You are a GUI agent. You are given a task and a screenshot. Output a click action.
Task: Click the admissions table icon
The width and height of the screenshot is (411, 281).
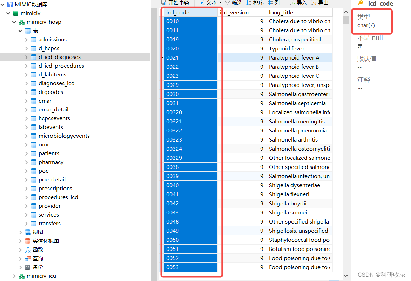coord(34,40)
